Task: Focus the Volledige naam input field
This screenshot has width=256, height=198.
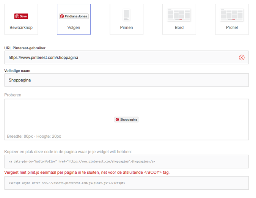Action: tap(127, 80)
